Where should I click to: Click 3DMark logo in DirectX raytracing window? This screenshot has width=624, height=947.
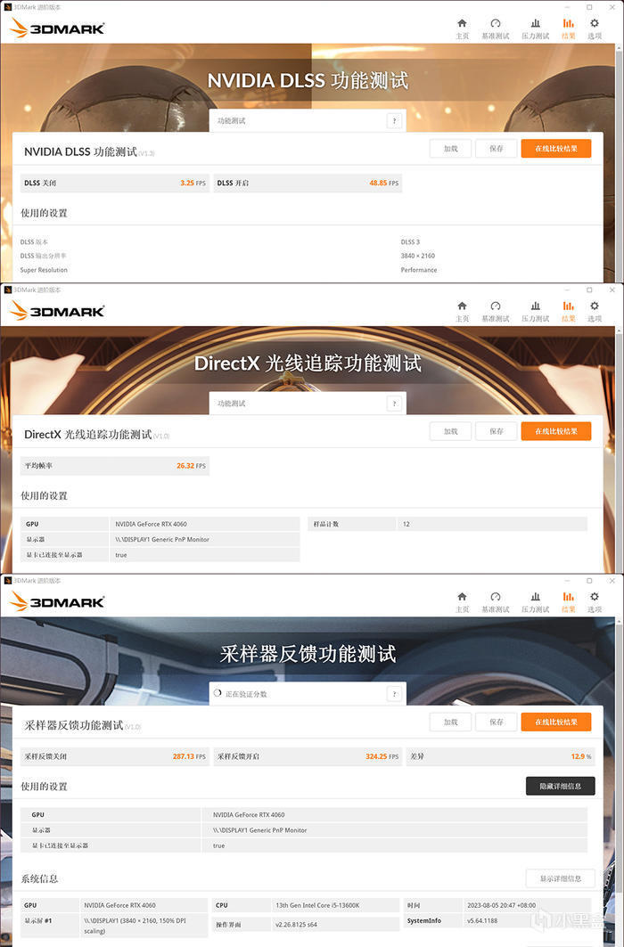click(57, 310)
